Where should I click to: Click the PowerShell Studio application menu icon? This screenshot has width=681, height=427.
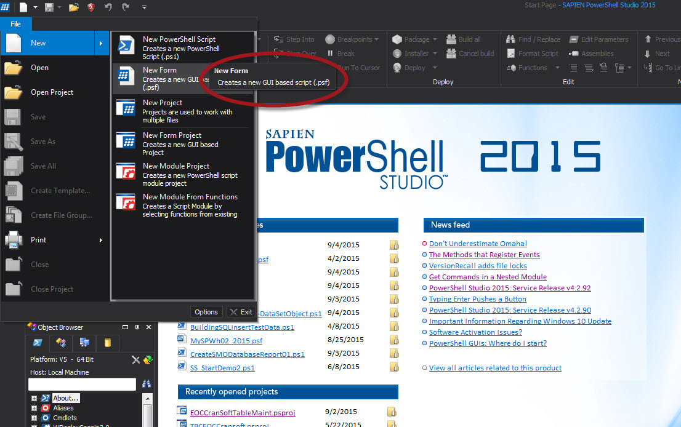[5, 7]
